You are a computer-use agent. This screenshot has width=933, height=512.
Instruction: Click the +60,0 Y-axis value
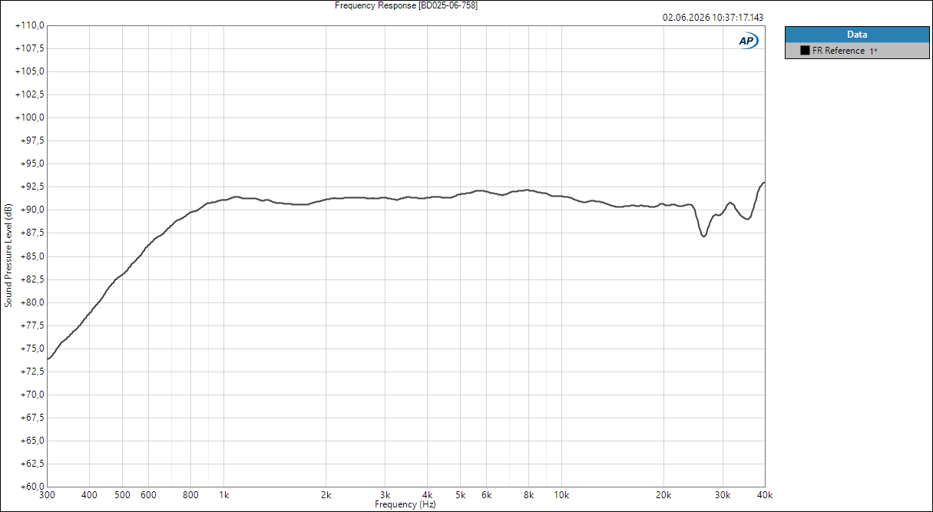tap(32, 487)
